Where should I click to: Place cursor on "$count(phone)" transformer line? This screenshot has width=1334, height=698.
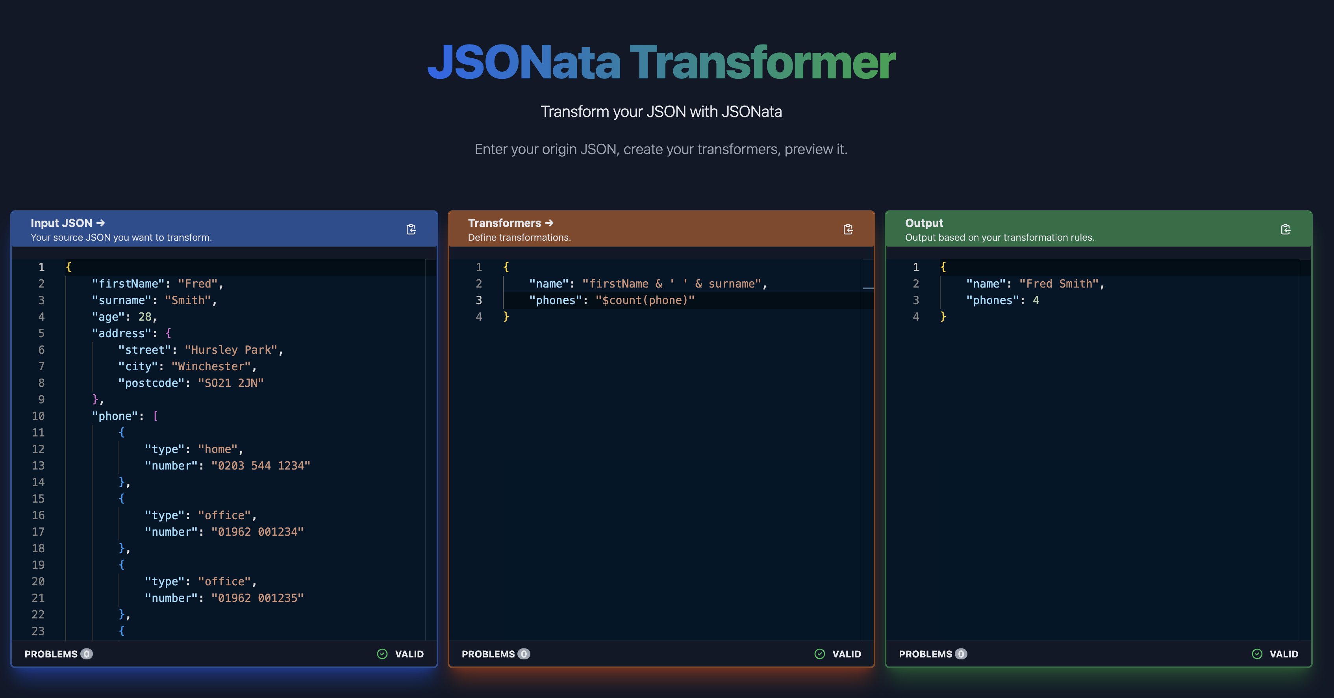point(644,301)
